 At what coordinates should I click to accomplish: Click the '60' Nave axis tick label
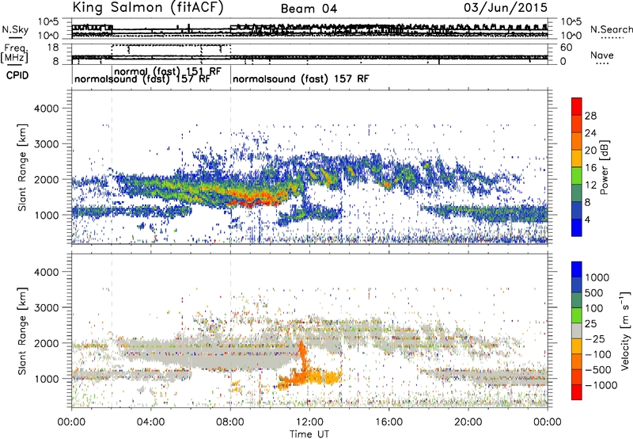[x=566, y=48]
